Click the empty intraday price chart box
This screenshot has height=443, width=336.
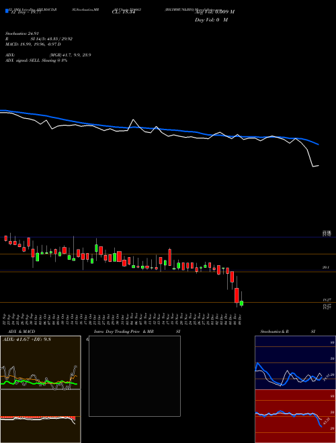tap(134, 376)
